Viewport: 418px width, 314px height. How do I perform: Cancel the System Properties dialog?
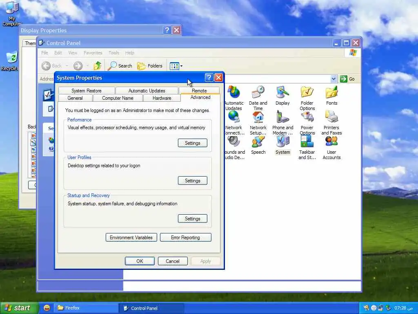coord(173,261)
